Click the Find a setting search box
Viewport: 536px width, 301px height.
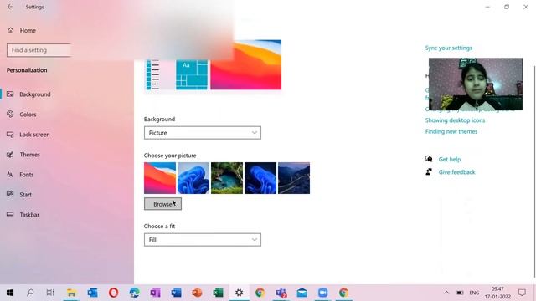coord(39,50)
